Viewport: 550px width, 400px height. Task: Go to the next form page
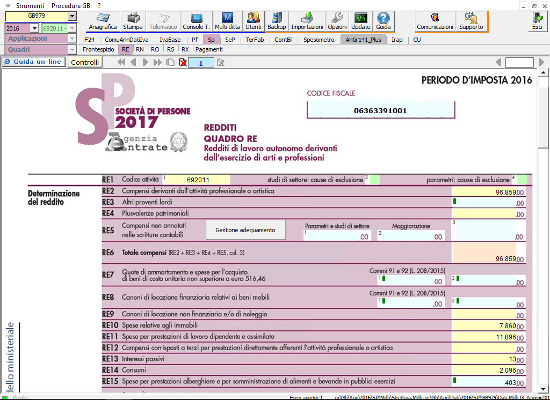click(146, 62)
